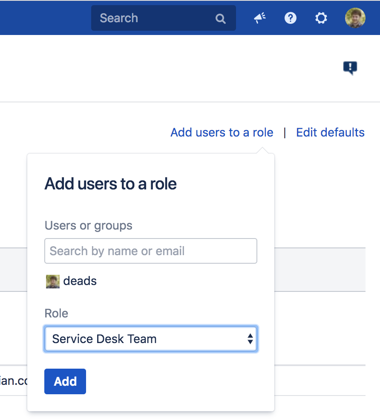Open the user profile avatar menu

[355, 18]
